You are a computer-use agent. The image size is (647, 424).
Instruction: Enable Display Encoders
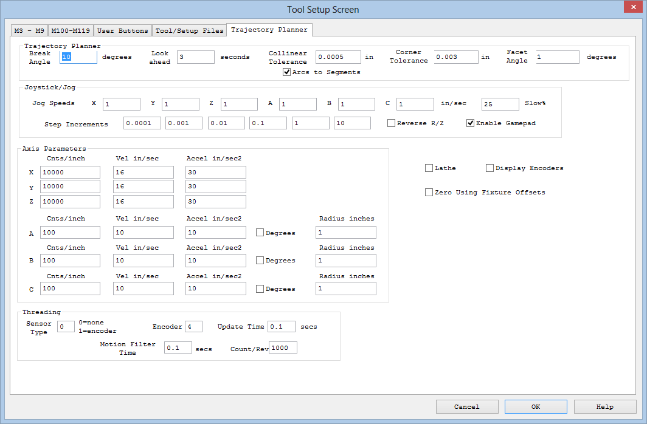tap(490, 168)
